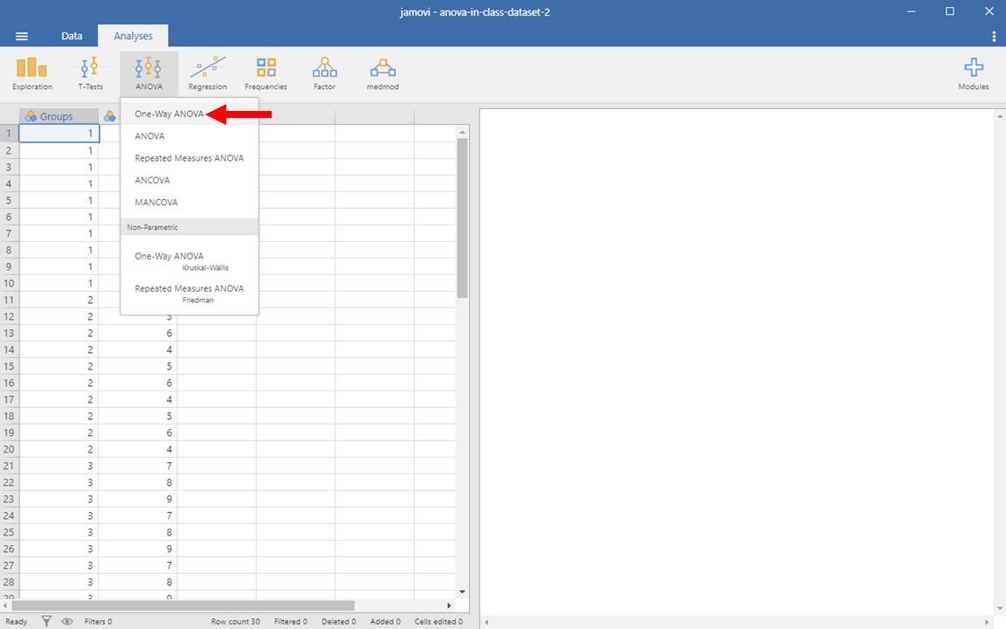
Task: Click the hamburger main menu icon
Action: pos(22,36)
